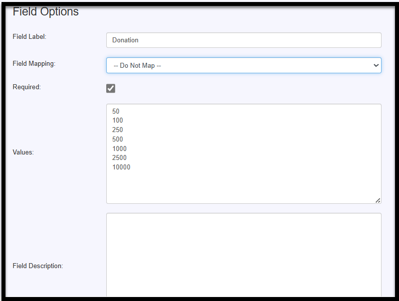Click inside the Values textarea
This screenshot has height=301, width=399.
[243, 153]
